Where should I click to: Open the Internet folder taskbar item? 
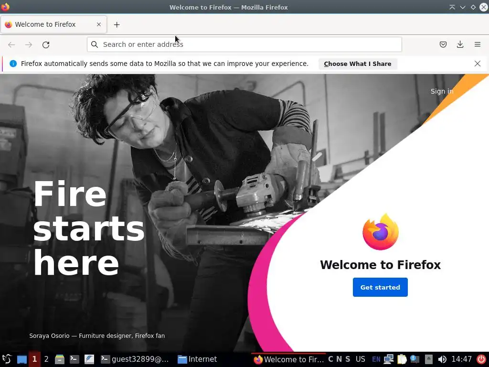coord(197,359)
